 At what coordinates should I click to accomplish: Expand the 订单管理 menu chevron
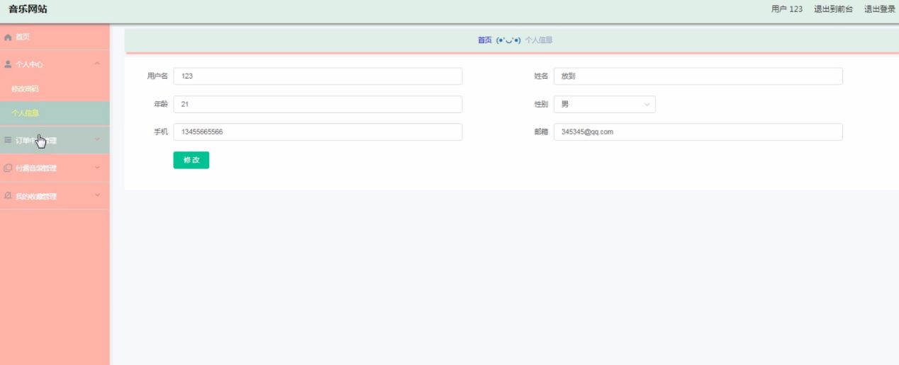[97, 140]
